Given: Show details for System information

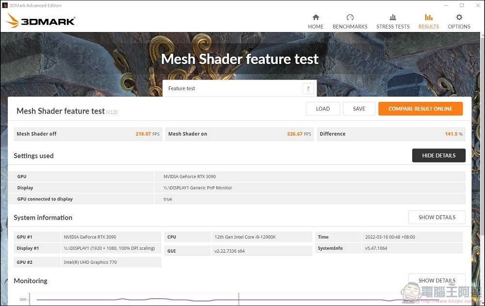Looking at the screenshot, I should [x=436, y=217].
